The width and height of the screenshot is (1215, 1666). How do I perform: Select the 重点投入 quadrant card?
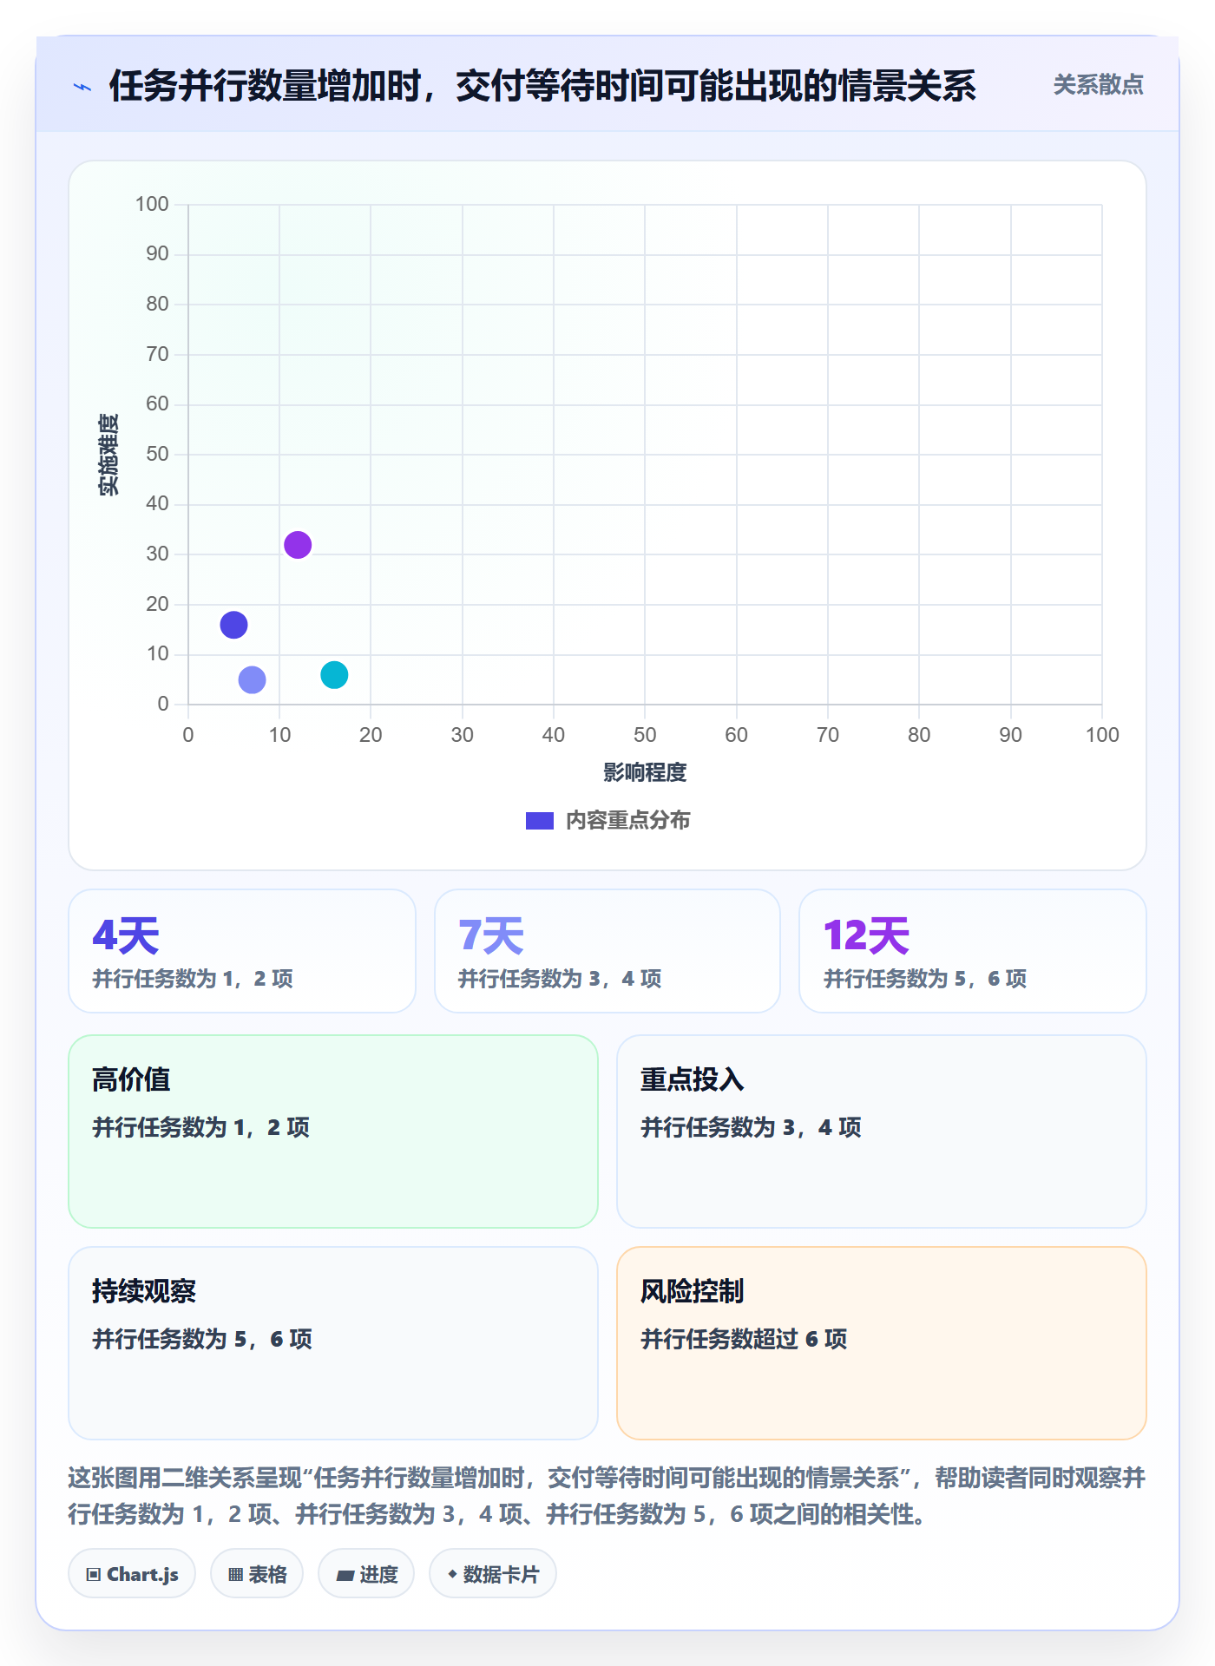pyautogui.click(x=882, y=1131)
